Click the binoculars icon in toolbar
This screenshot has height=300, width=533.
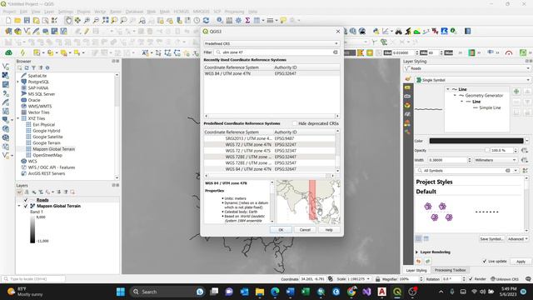tap(398, 32)
